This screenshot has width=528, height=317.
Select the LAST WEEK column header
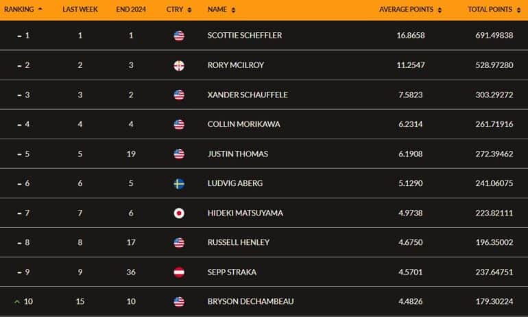[x=80, y=10]
